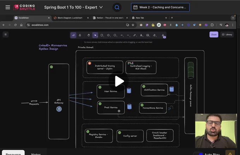The width and height of the screenshot is (240, 155).
Task: Switch to the Notion browser tab
Action: (110, 18)
